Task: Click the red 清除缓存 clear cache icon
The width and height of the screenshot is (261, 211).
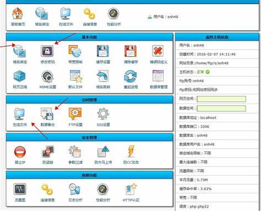Action: [130, 51]
